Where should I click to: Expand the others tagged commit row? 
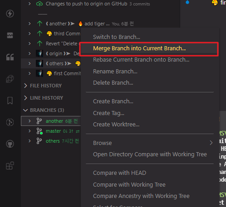coord(29,63)
